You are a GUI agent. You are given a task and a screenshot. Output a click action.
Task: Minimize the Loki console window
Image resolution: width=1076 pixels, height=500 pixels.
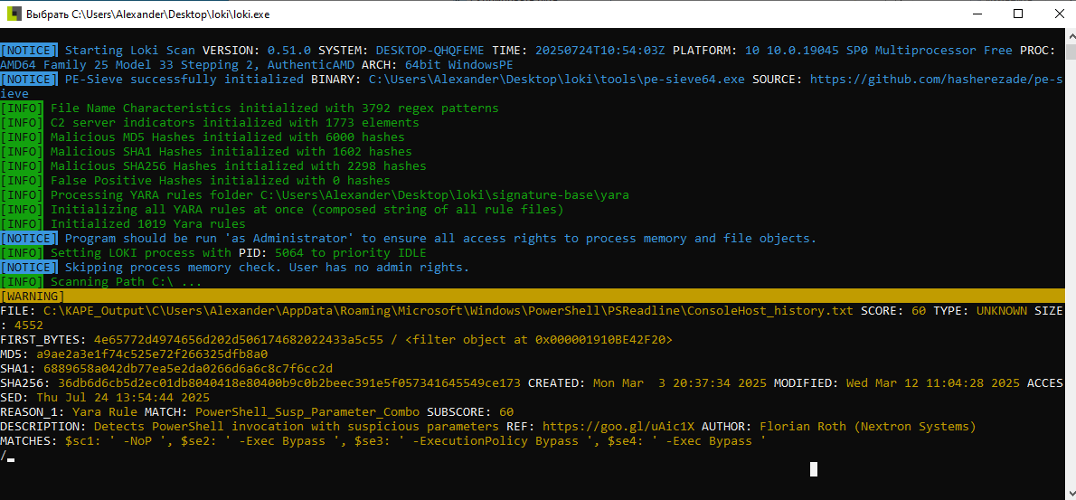(x=979, y=14)
